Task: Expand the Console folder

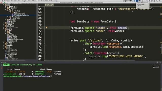Action: 6,6
